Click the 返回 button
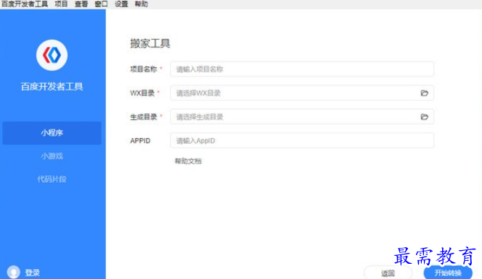Image resolution: width=482 pixels, height=279 pixels. pyautogui.click(x=388, y=272)
